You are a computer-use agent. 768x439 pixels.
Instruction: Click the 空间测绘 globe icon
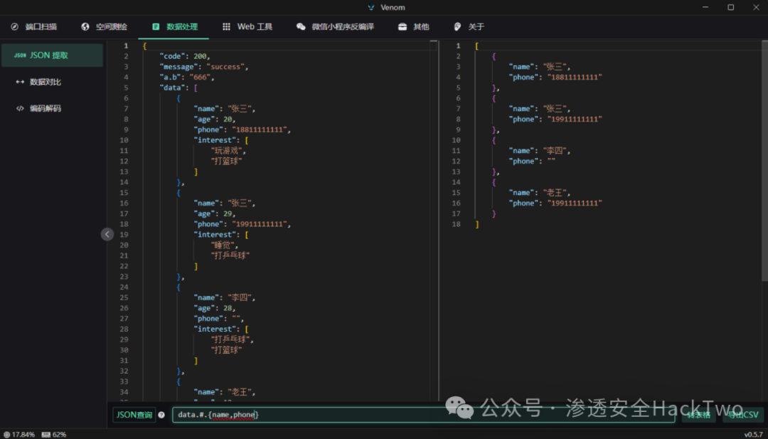(x=85, y=26)
